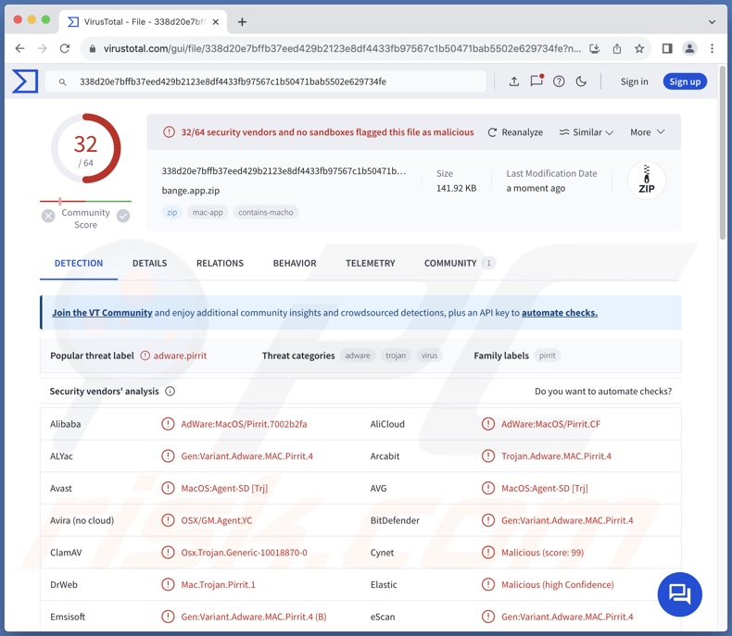The image size is (732, 636).
Task: Click the VirusTotal logo icon
Action: tap(25, 81)
